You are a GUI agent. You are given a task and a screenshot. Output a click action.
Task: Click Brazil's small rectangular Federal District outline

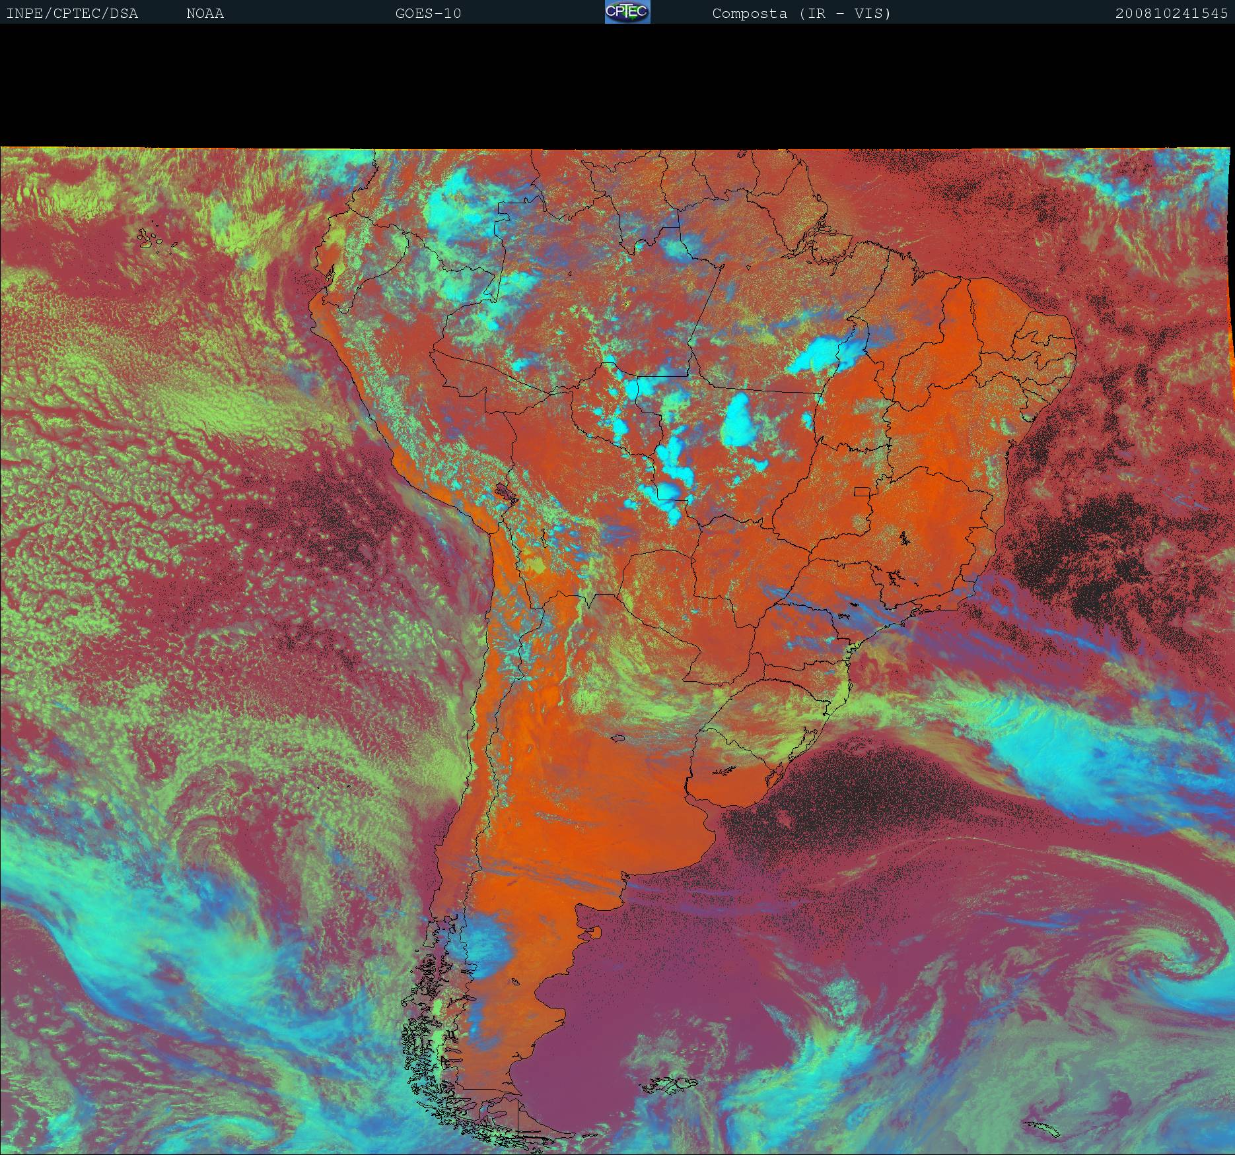click(x=862, y=492)
